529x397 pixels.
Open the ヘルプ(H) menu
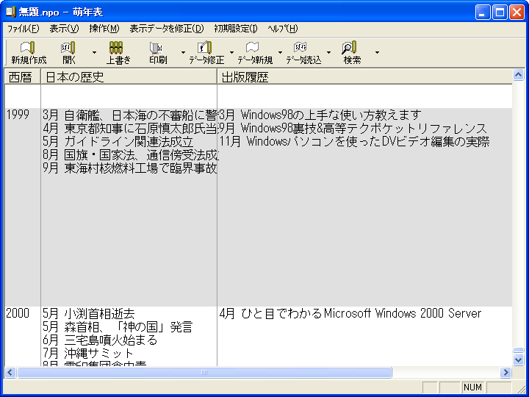click(x=283, y=29)
